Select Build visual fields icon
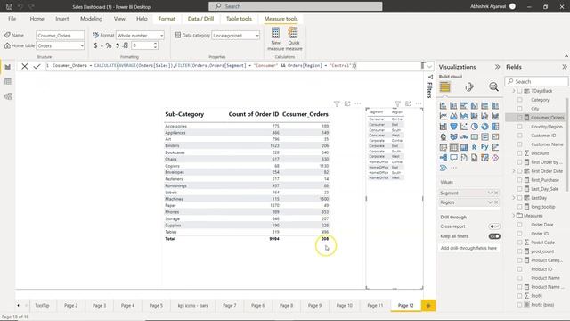The height and width of the screenshot is (321, 570). coord(445,86)
